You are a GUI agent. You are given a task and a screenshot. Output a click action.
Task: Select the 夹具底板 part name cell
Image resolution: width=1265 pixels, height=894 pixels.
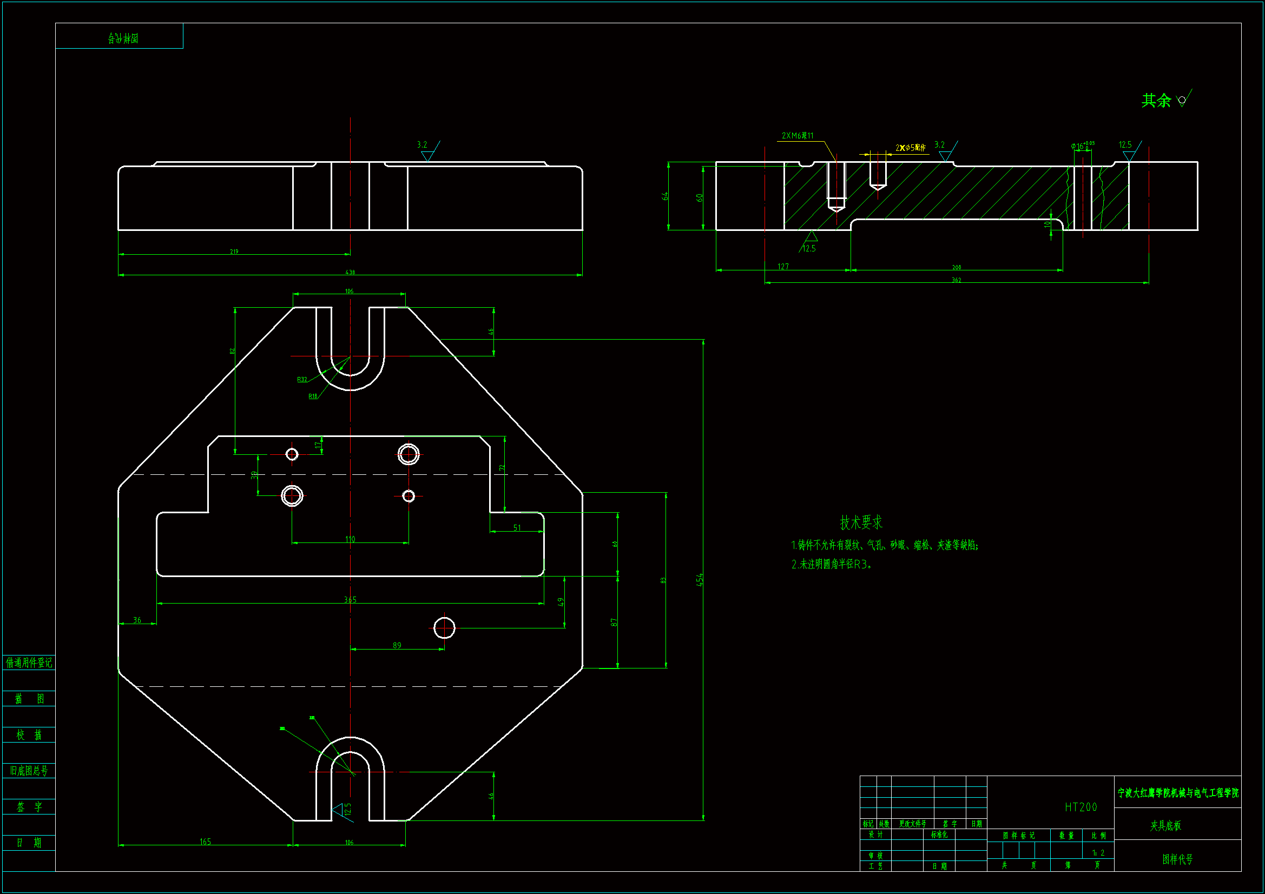[x=1165, y=826]
